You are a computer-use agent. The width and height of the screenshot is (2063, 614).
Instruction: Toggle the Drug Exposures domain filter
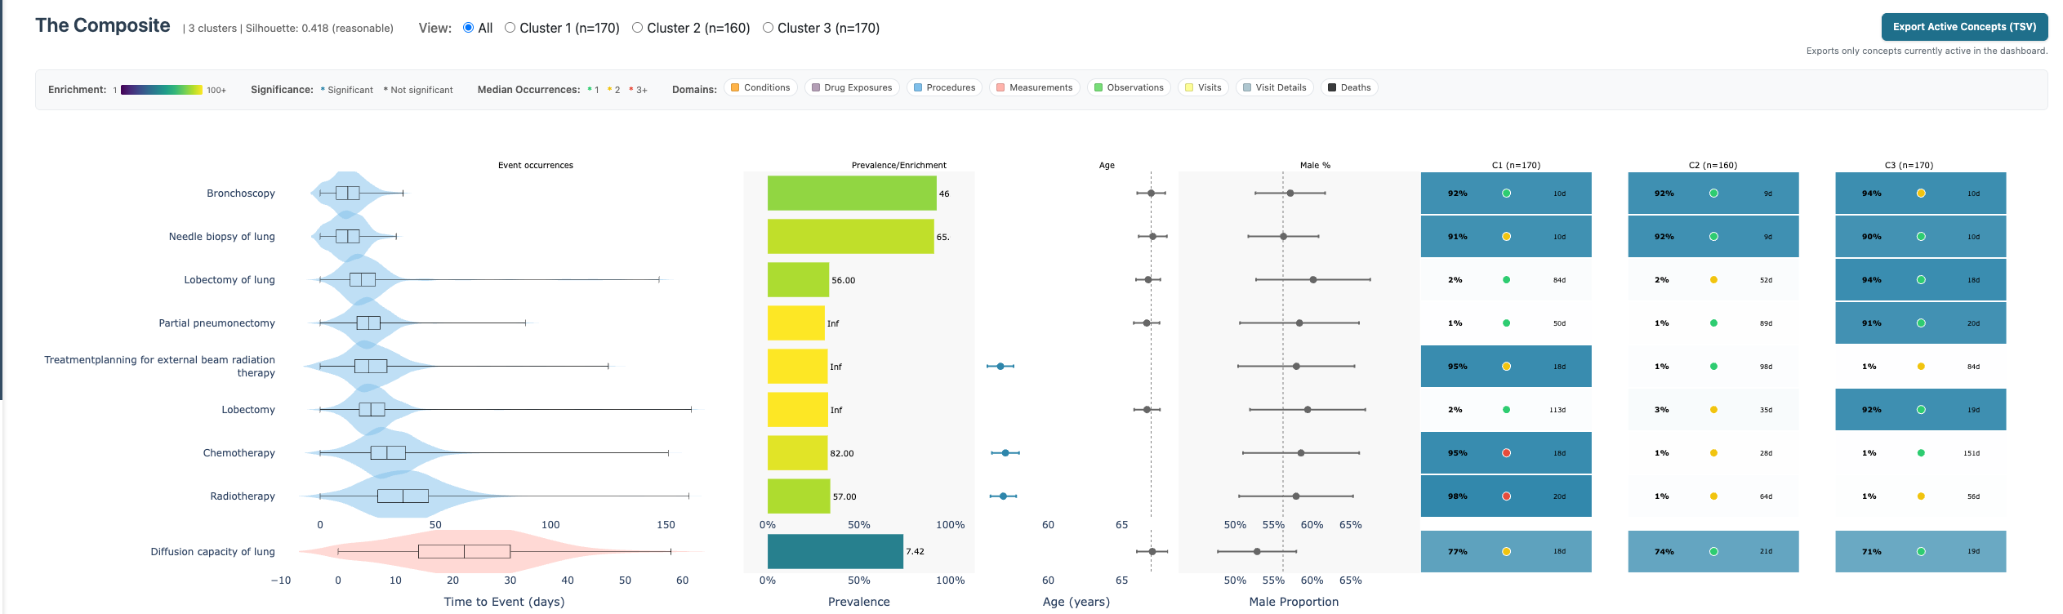pyautogui.click(x=852, y=87)
